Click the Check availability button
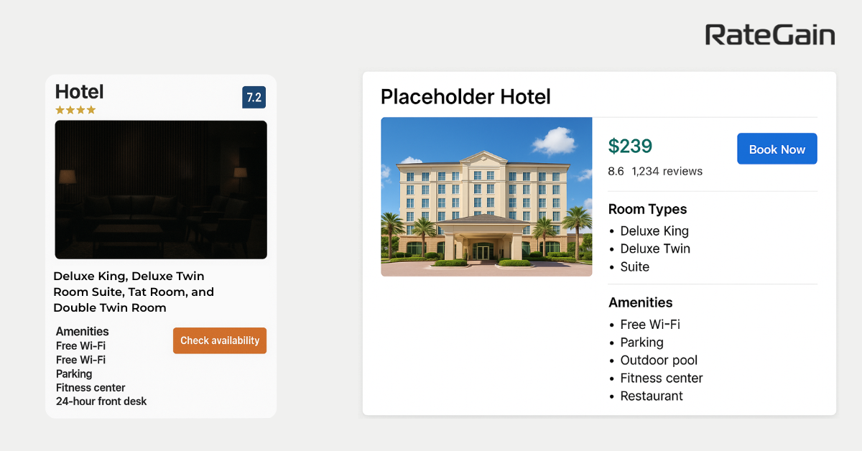 pos(220,340)
